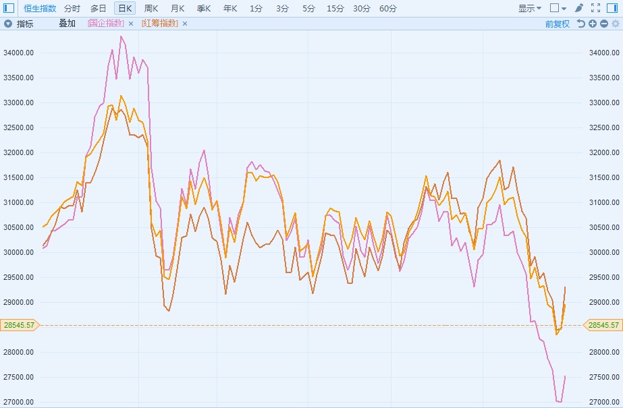Switch to 月K monthly chart tab

(178, 8)
